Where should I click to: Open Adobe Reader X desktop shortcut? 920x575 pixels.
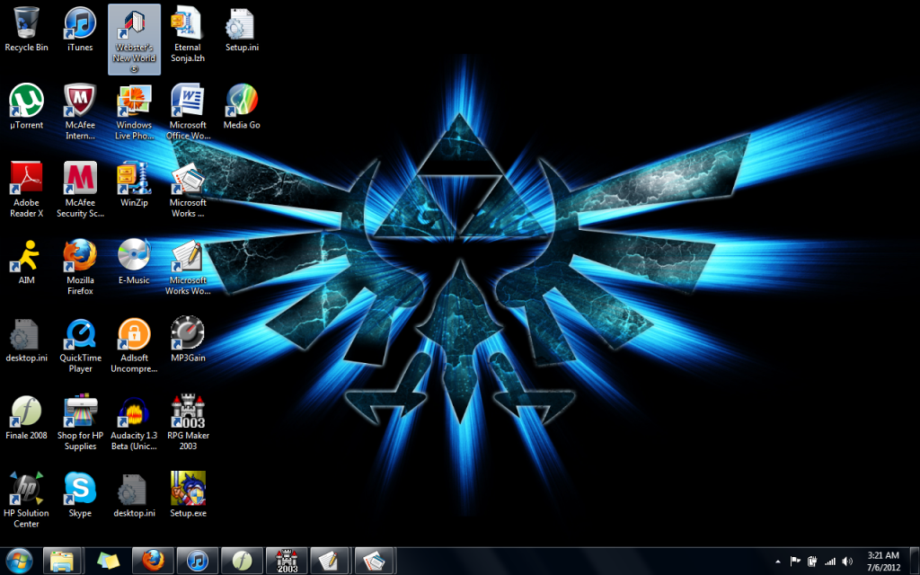click(x=26, y=189)
